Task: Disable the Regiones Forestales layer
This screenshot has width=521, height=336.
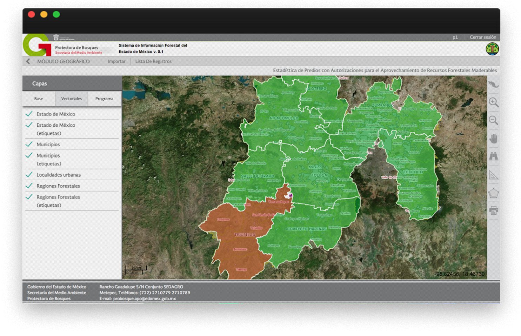Action: point(29,186)
